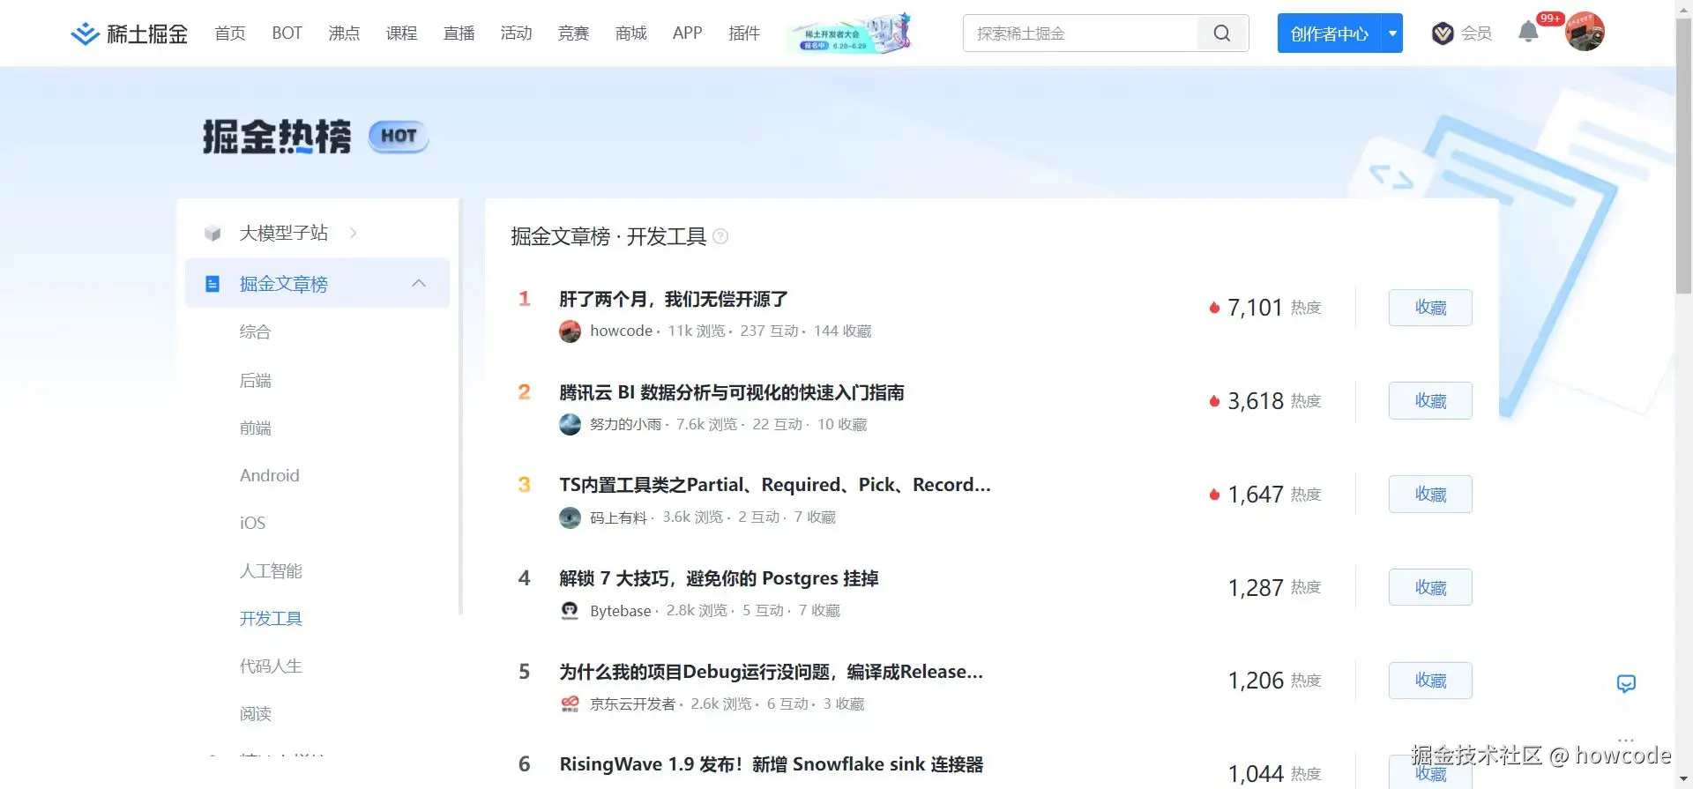Open 商城 in the top nav
The height and width of the screenshot is (789, 1693).
[630, 33]
